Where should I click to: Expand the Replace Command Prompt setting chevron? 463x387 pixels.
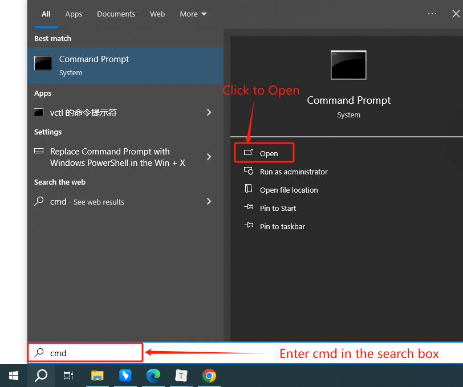[209, 157]
